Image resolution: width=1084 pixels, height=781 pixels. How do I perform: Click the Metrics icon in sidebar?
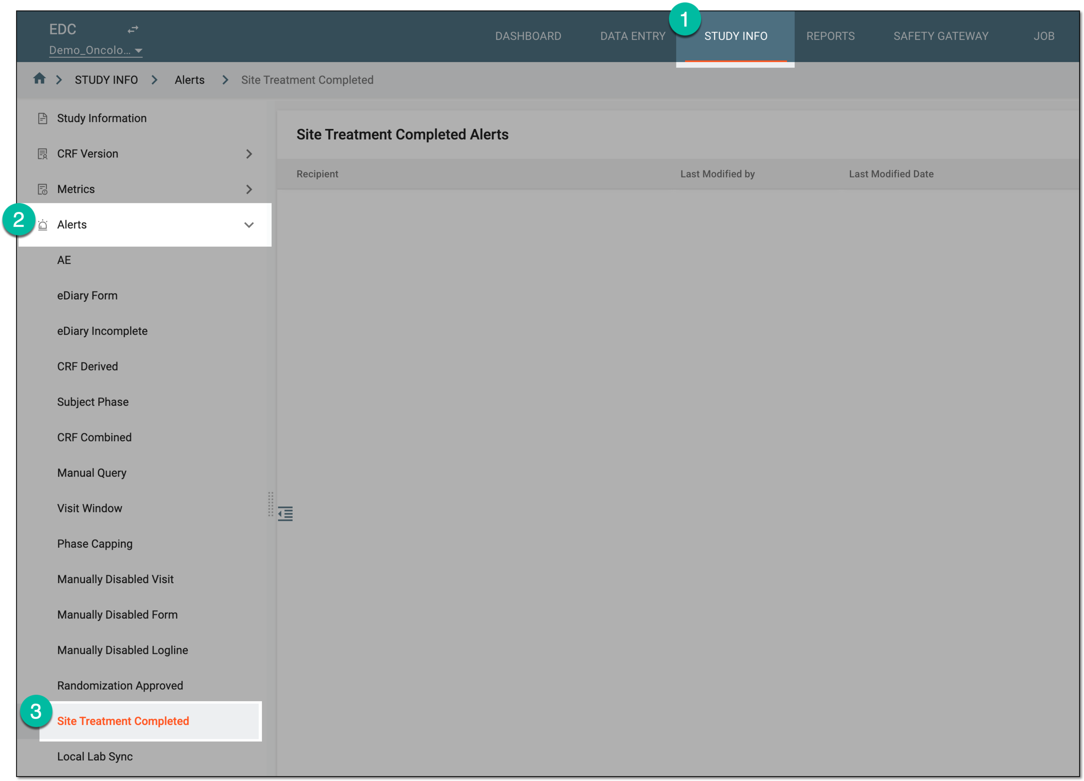(42, 189)
